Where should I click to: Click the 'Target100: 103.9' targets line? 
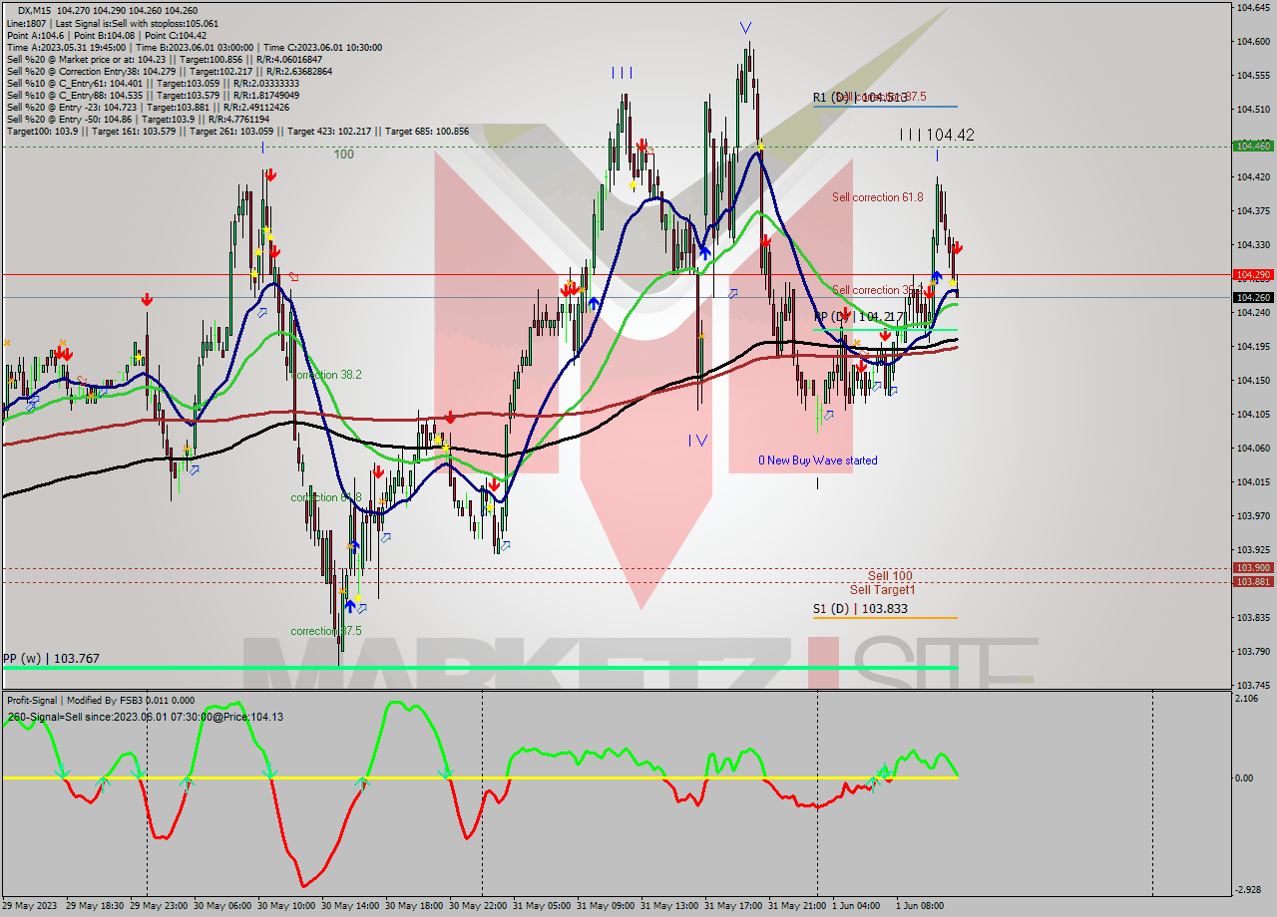[x=237, y=131]
